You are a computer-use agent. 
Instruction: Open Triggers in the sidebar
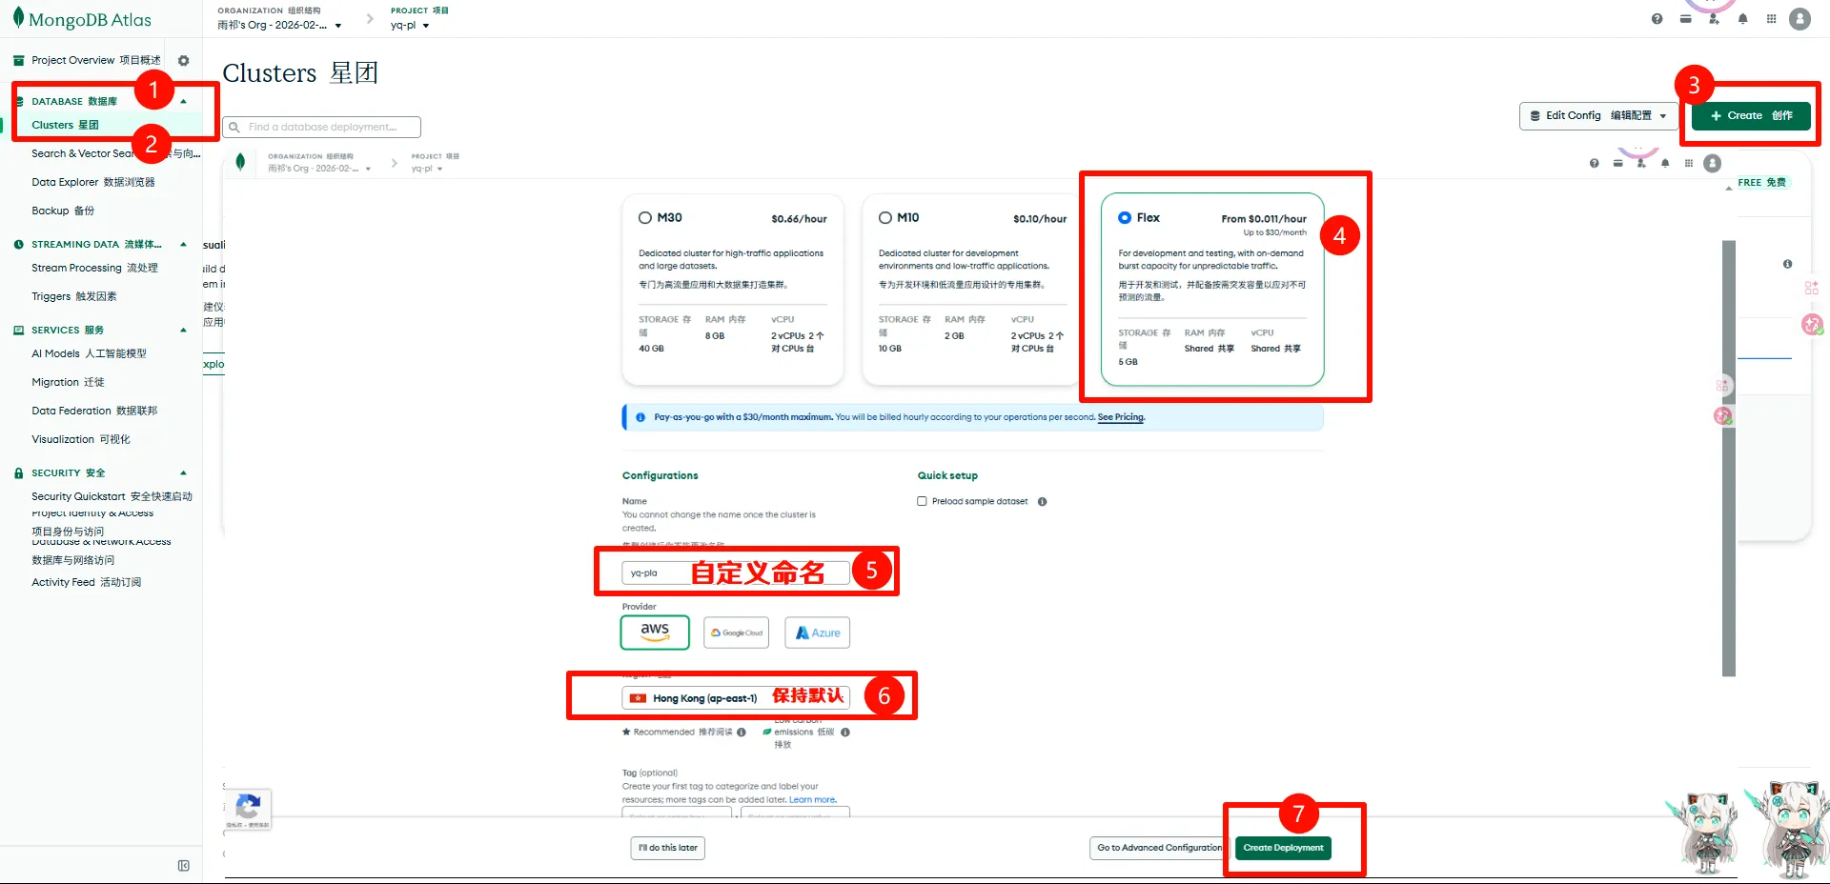(74, 297)
